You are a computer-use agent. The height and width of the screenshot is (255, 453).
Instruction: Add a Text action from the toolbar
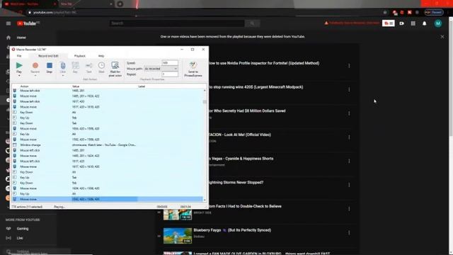[x=88, y=67]
